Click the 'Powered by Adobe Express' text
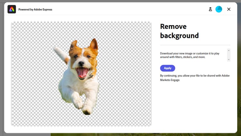The image size is (241, 136). click(35, 9)
